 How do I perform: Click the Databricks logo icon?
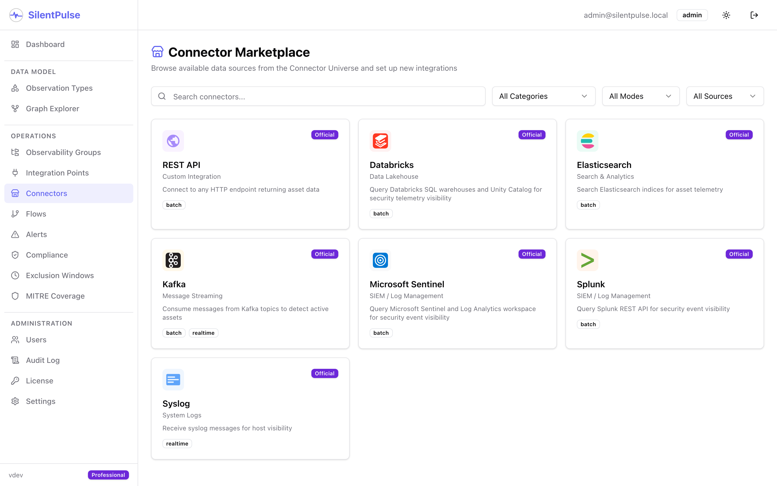click(380, 141)
